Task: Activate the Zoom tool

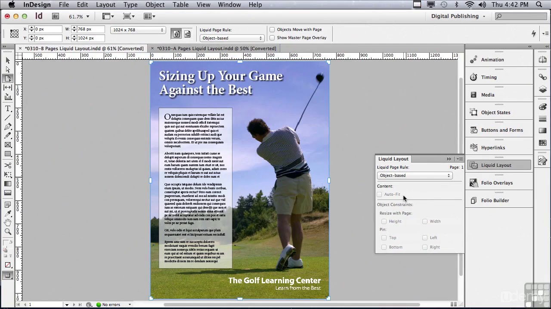Action: (8, 232)
